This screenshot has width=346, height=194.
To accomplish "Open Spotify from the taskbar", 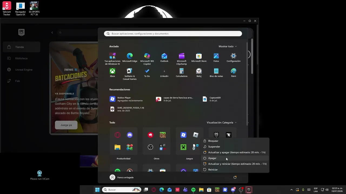I will coord(193,190).
